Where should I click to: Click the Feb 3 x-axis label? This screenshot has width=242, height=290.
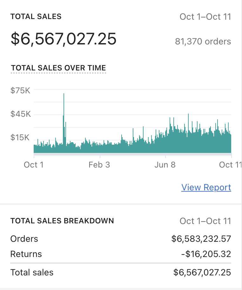99,165
